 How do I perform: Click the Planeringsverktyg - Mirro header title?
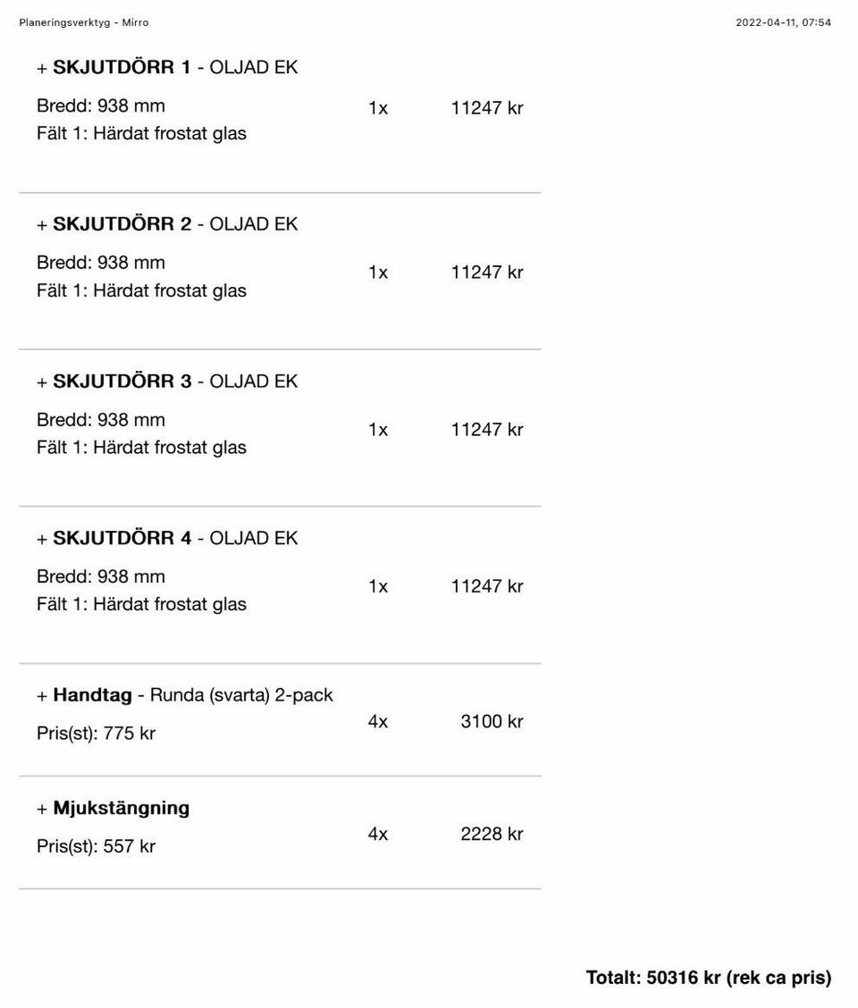[x=84, y=22]
